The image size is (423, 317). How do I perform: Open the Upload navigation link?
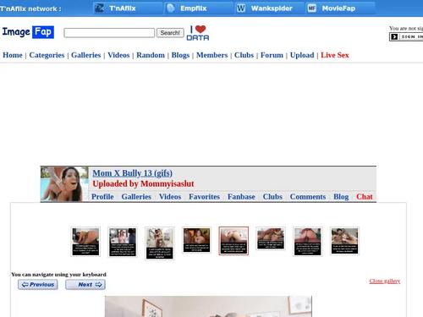click(302, 55)
